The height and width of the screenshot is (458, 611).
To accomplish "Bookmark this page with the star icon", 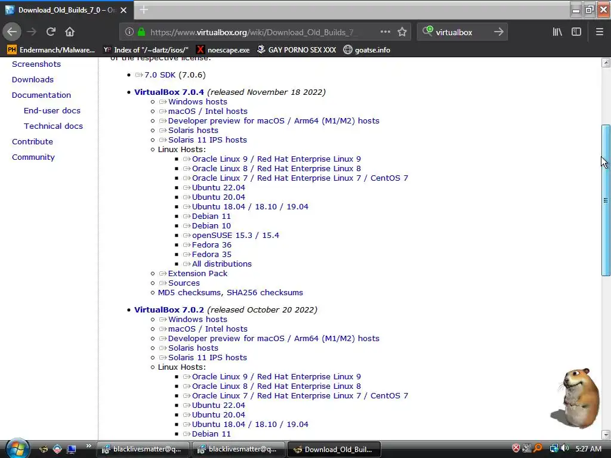I will point(402,32).
